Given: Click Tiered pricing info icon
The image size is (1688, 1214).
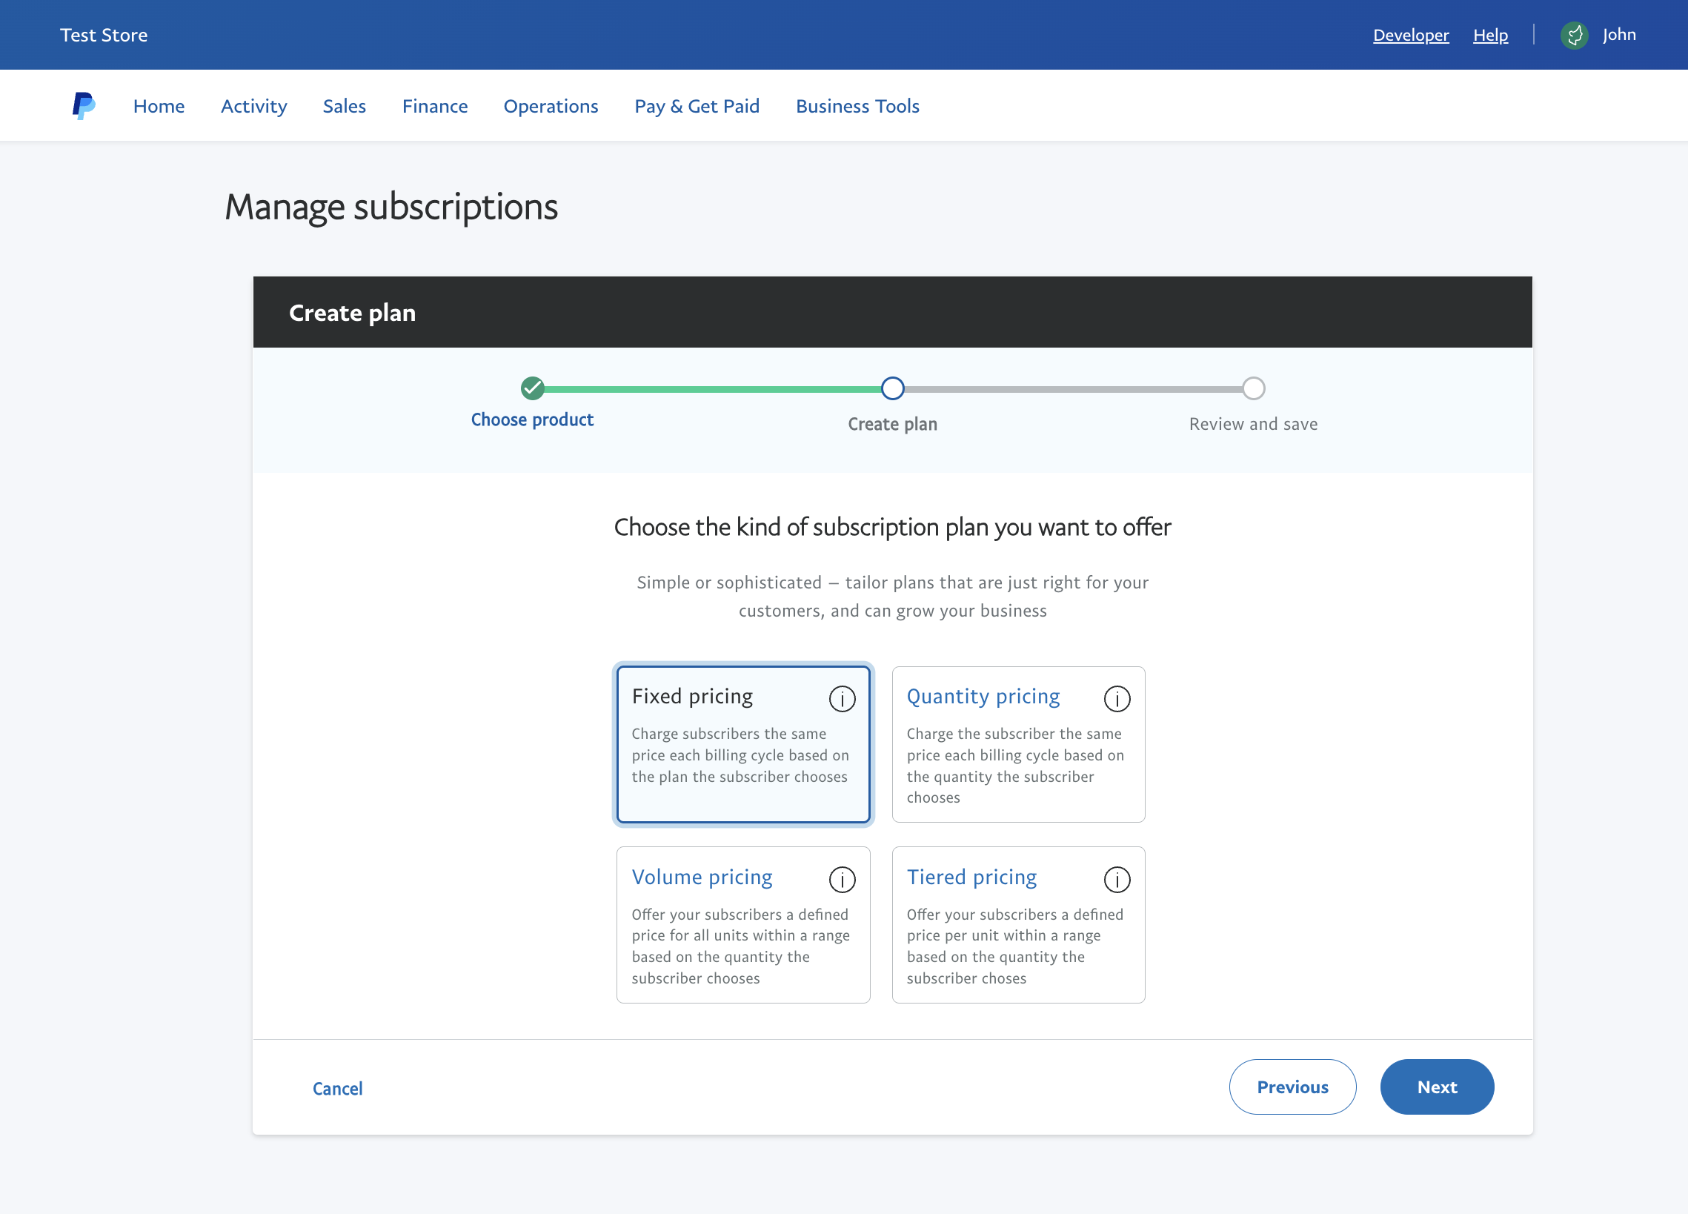Looking at the screenshot, I should coord(1117,879).
